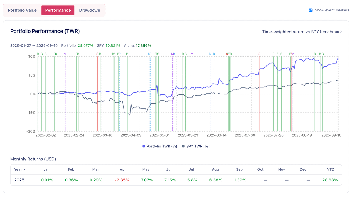Image resolution: width=353 pixels, height=197 pixels.
Task: Select the Performance tab
Action: click(x=58, y=10)
